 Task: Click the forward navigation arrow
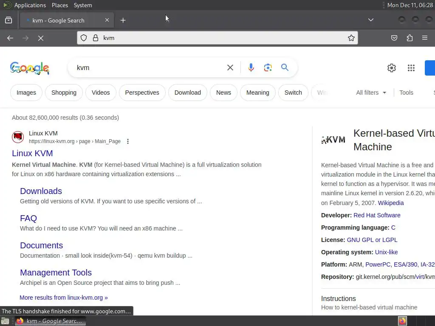pos(25,38)
